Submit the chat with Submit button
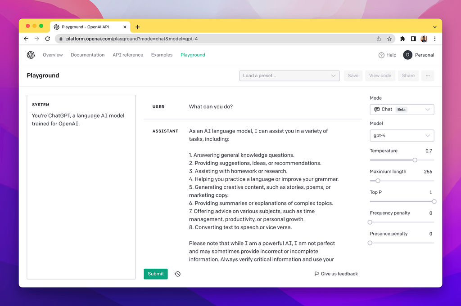Screen dimensions: 461x306 point(156,274)
